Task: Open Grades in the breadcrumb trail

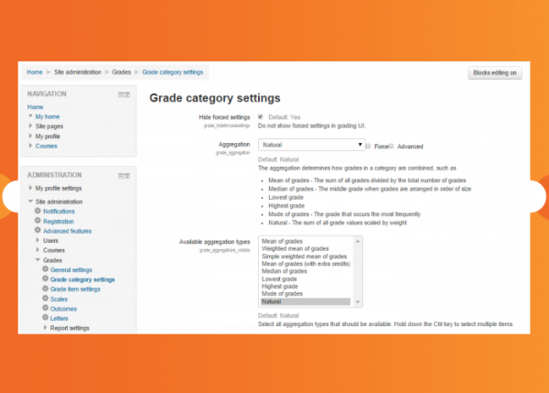Action: point(120,71)
